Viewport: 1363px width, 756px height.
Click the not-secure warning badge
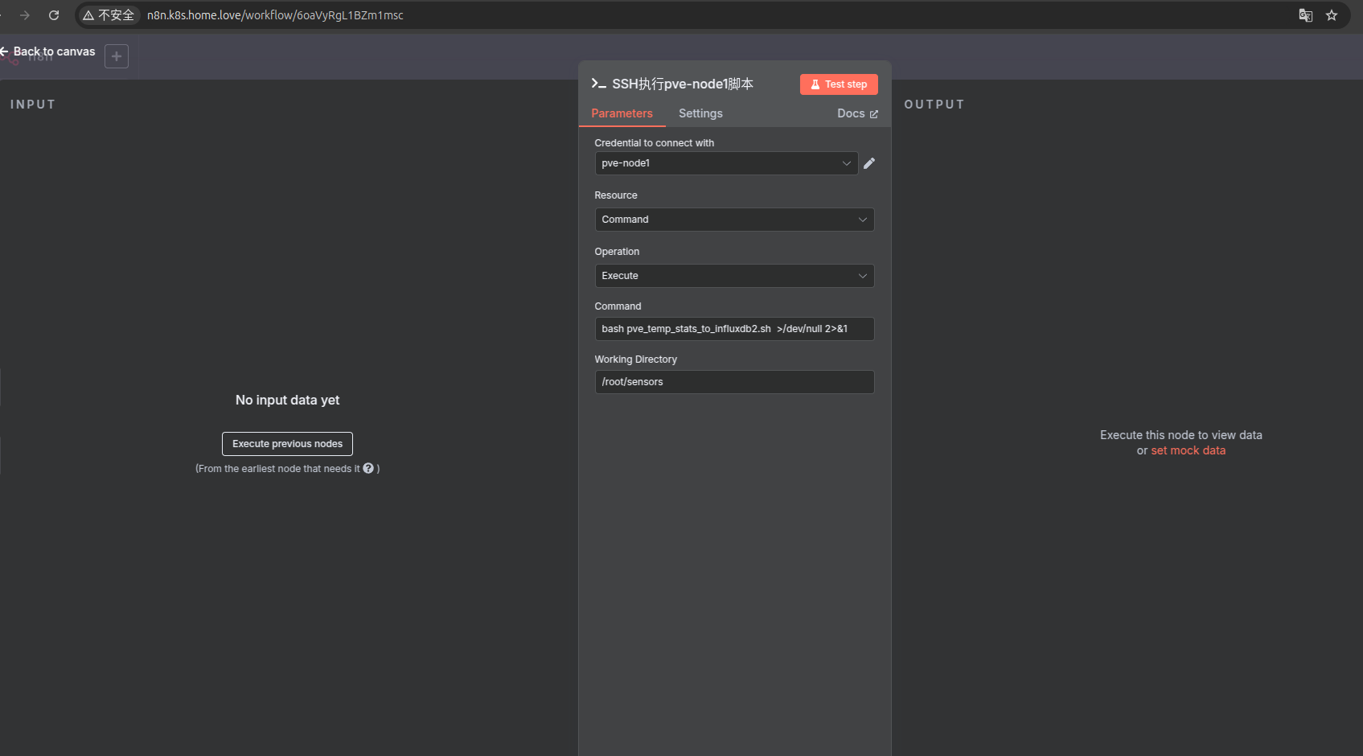pos(109,15)
